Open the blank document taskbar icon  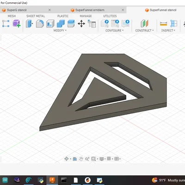point(76,180)
